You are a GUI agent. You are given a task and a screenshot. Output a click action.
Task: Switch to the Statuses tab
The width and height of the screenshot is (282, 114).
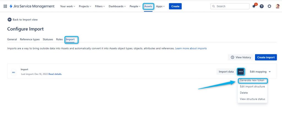[x=48, y=39]
